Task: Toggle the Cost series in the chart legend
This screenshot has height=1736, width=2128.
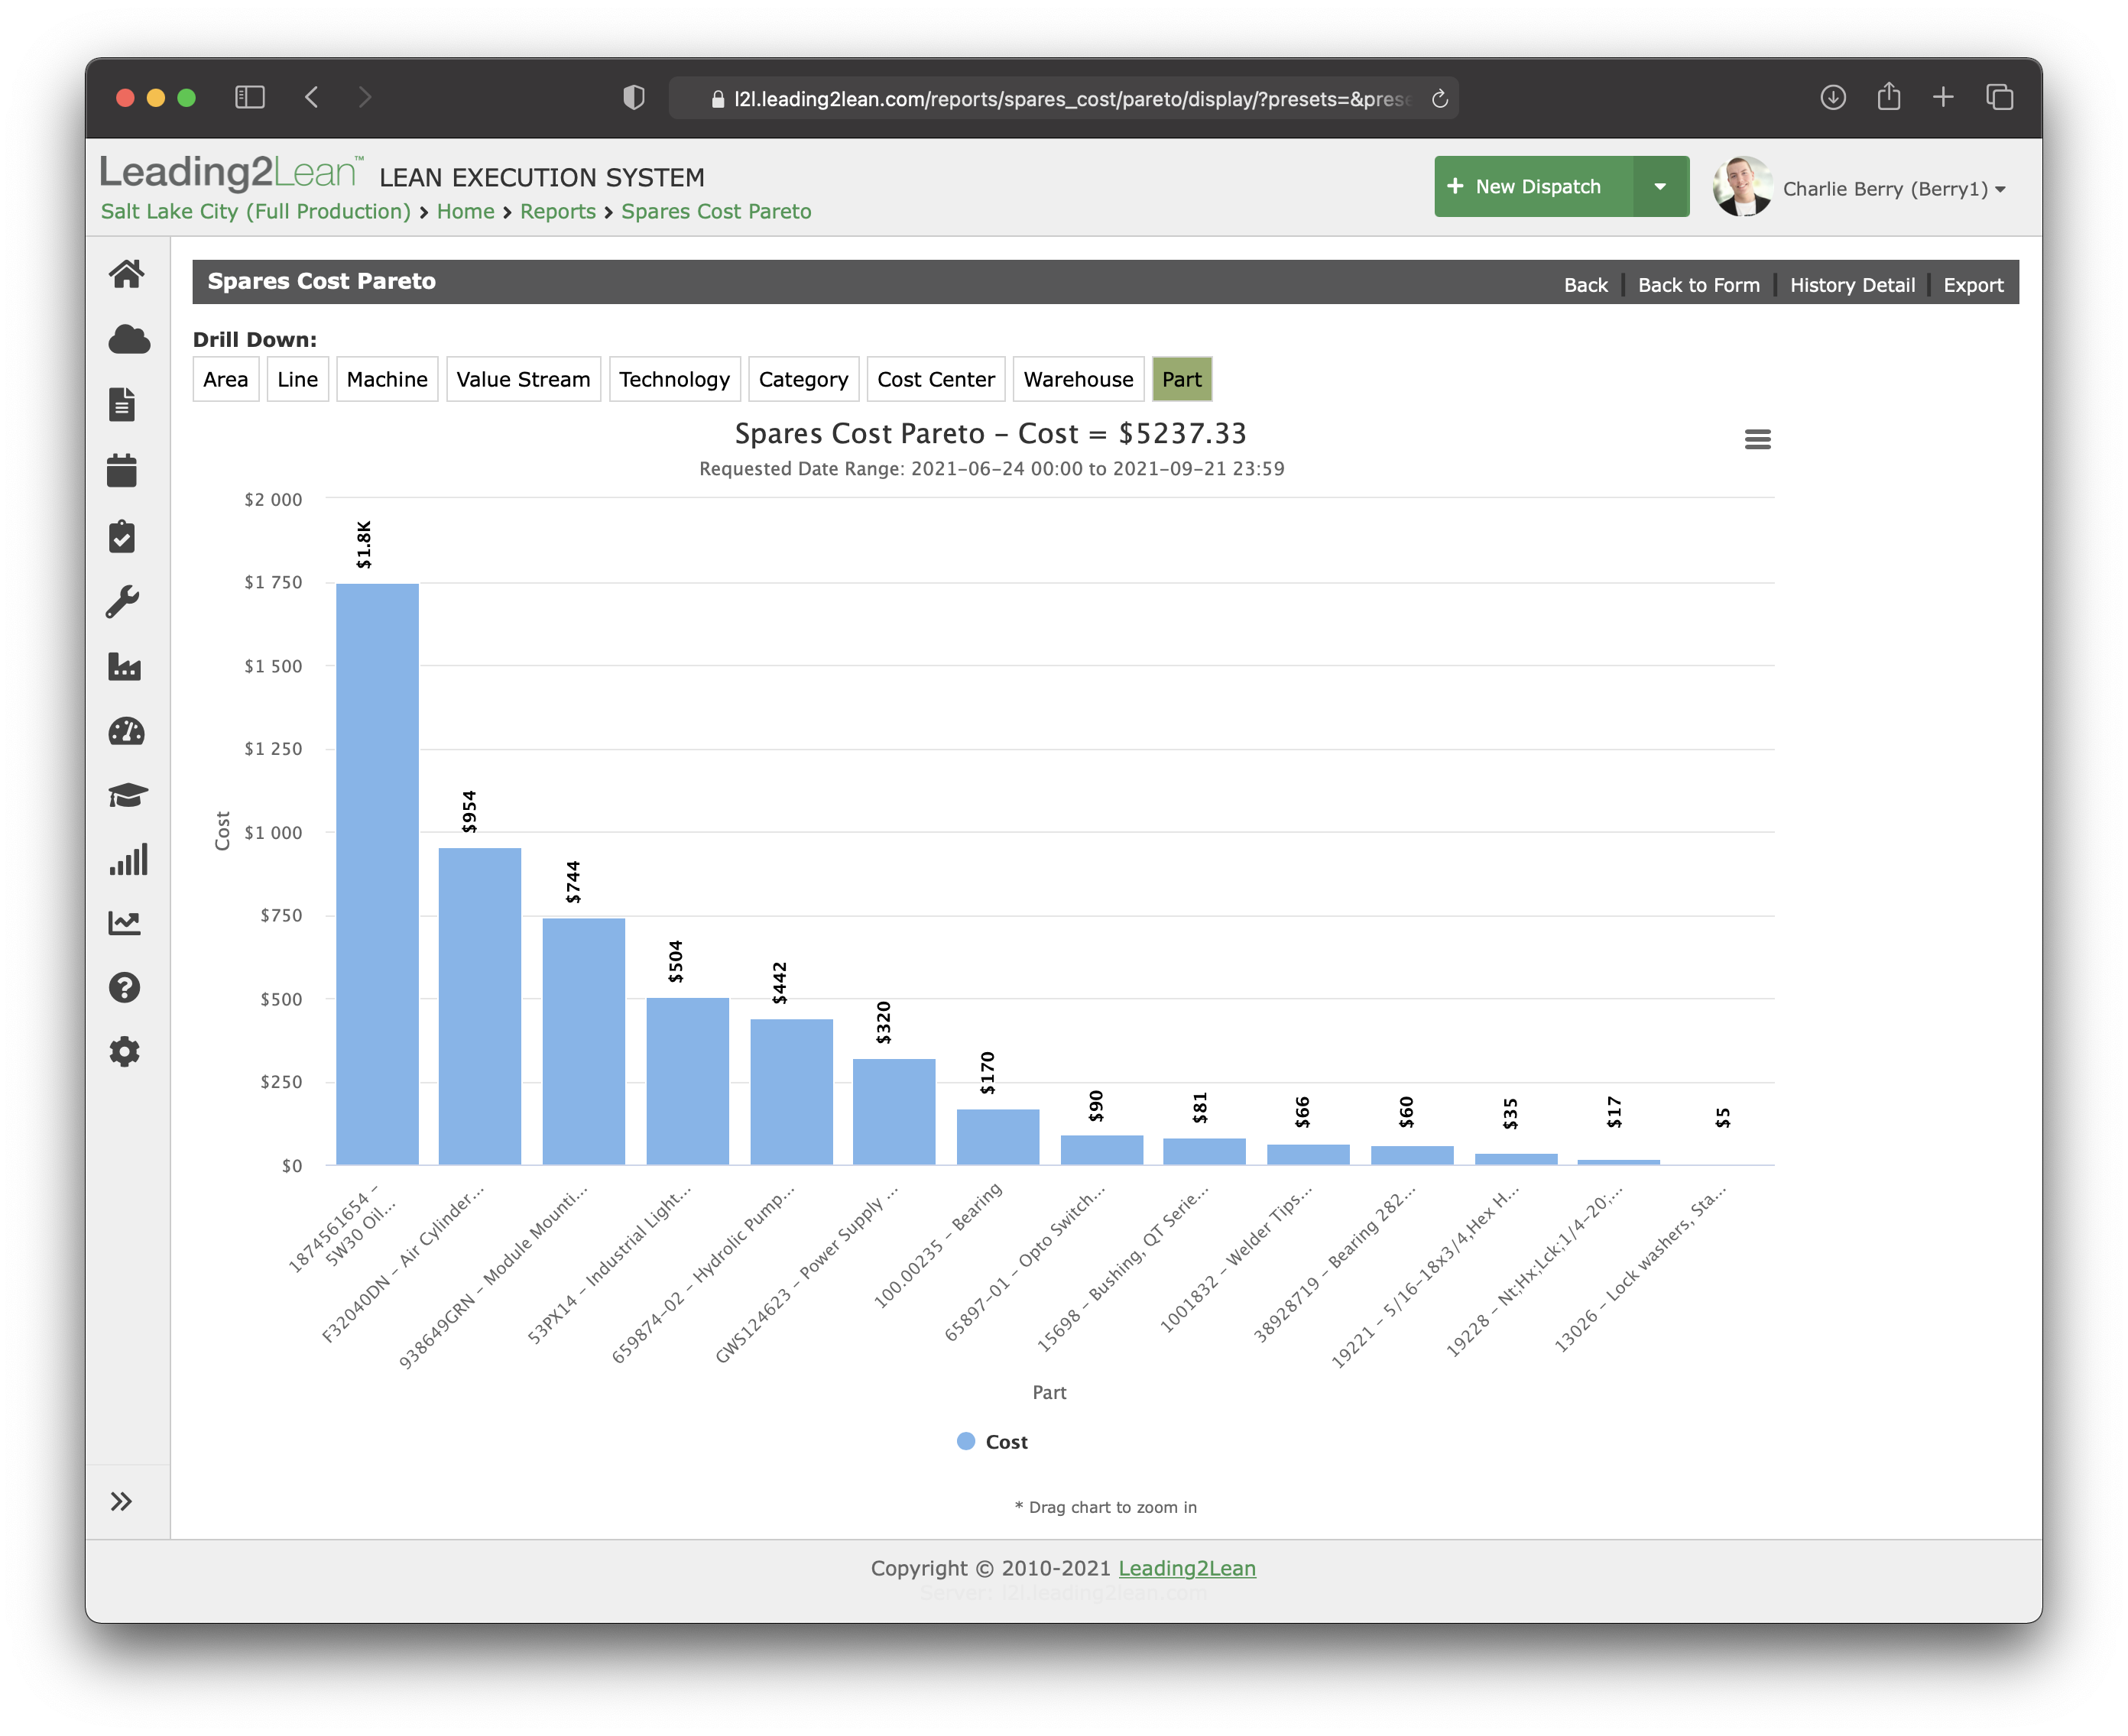Action: (x=991, y=1441)
